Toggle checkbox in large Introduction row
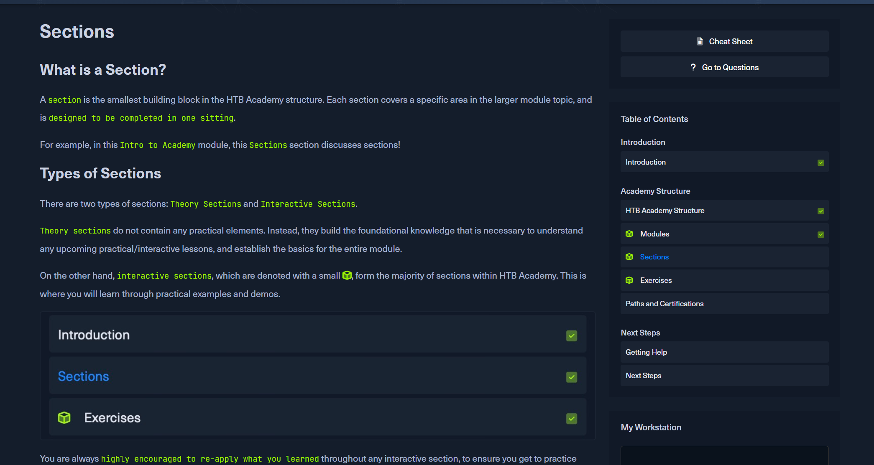This screenshot has width=874, height=465. coord(571,335)
